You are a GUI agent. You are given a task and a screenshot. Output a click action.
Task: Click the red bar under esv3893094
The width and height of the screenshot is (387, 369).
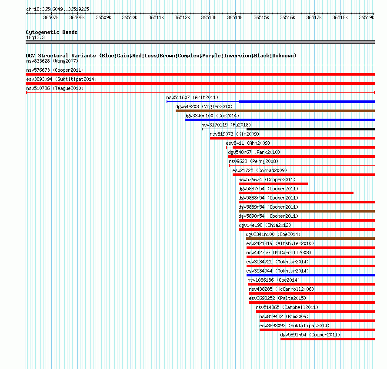(200, 83)
